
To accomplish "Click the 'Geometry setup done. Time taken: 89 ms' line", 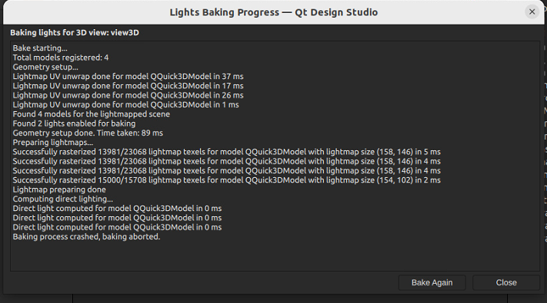I will coord(88,133).
